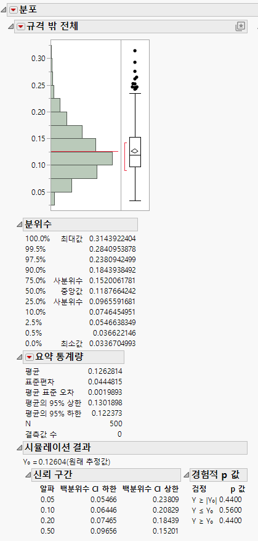Click the top outlier point in the box plot
258x541 pixels.
coord(135,51)
